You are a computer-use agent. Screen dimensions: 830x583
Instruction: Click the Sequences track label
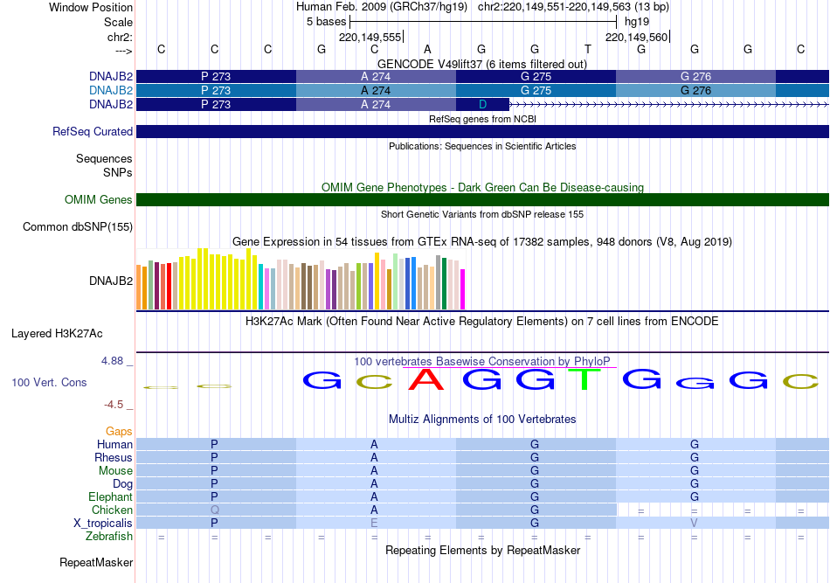coord(104,158)
